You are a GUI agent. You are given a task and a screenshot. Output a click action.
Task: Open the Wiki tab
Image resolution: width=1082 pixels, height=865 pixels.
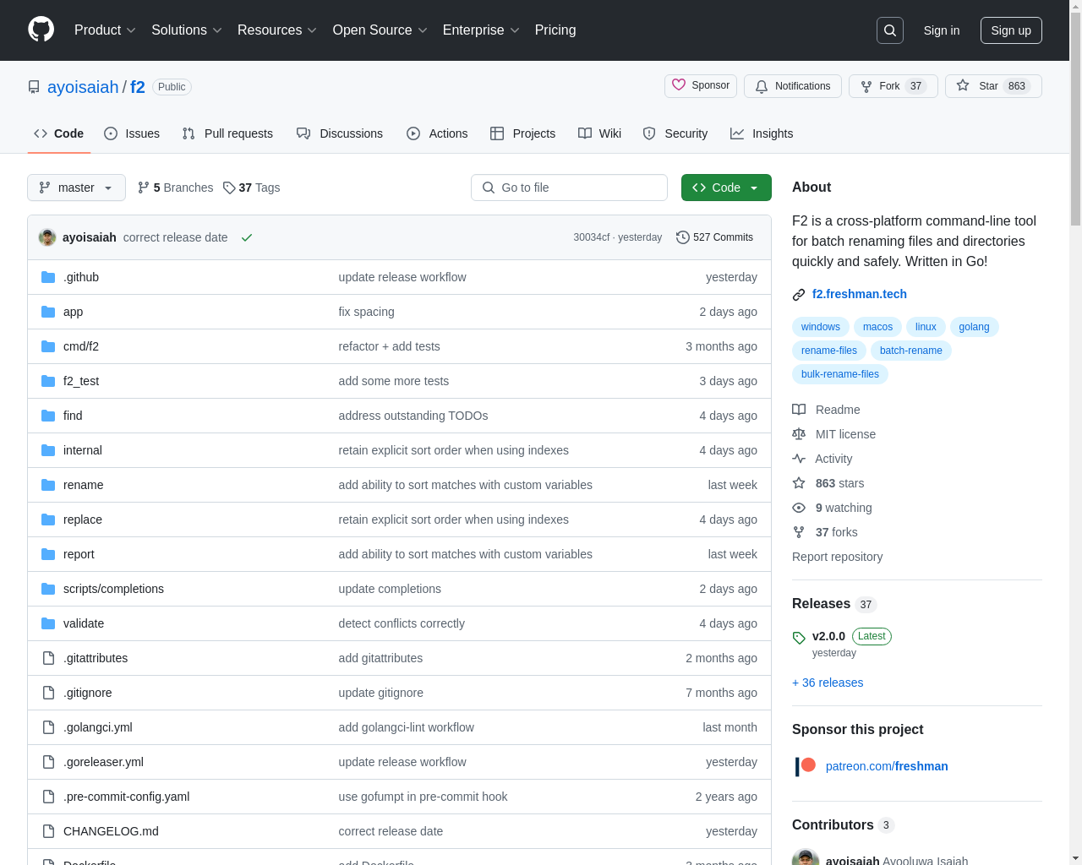[x=599, y=133]
